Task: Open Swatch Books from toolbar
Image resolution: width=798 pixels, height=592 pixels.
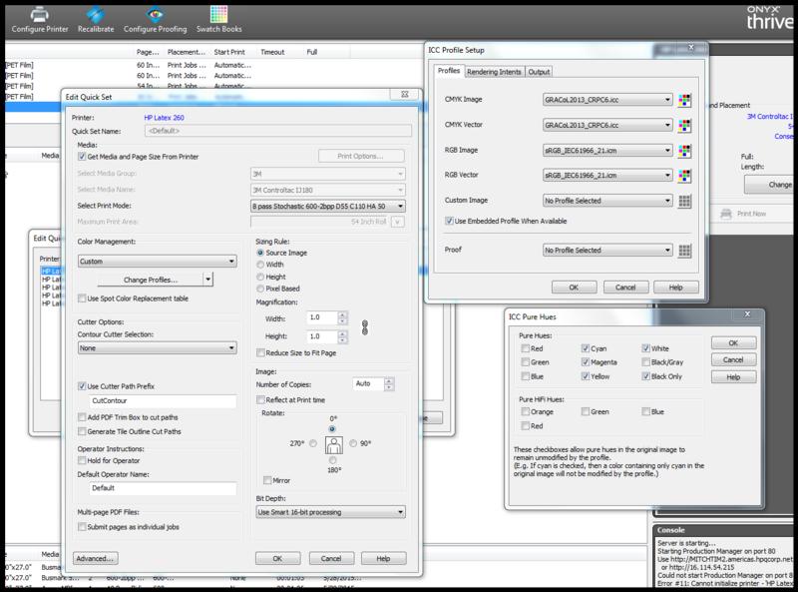Action: [x=219, y=20]
